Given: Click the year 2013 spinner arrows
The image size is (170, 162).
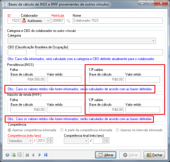Looking at the screenshot, I should pos(50,141).
